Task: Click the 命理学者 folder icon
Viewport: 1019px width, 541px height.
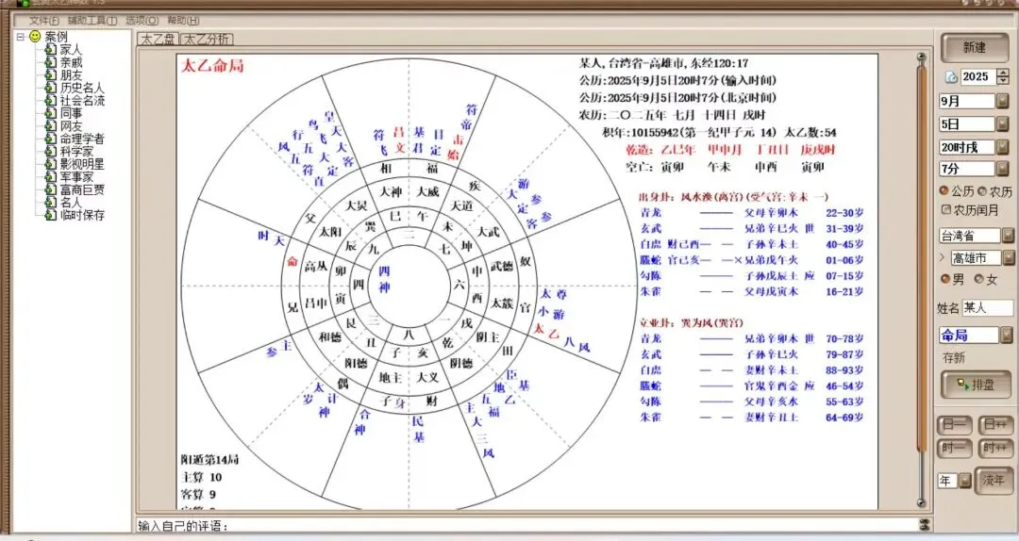Action: (50, 139)
